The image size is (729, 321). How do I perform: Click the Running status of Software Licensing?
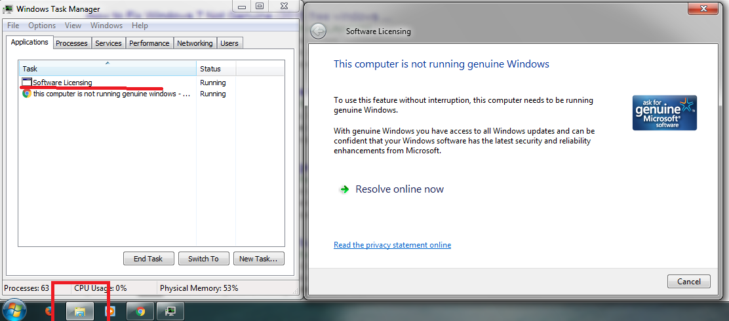click(x=213, y=83)
